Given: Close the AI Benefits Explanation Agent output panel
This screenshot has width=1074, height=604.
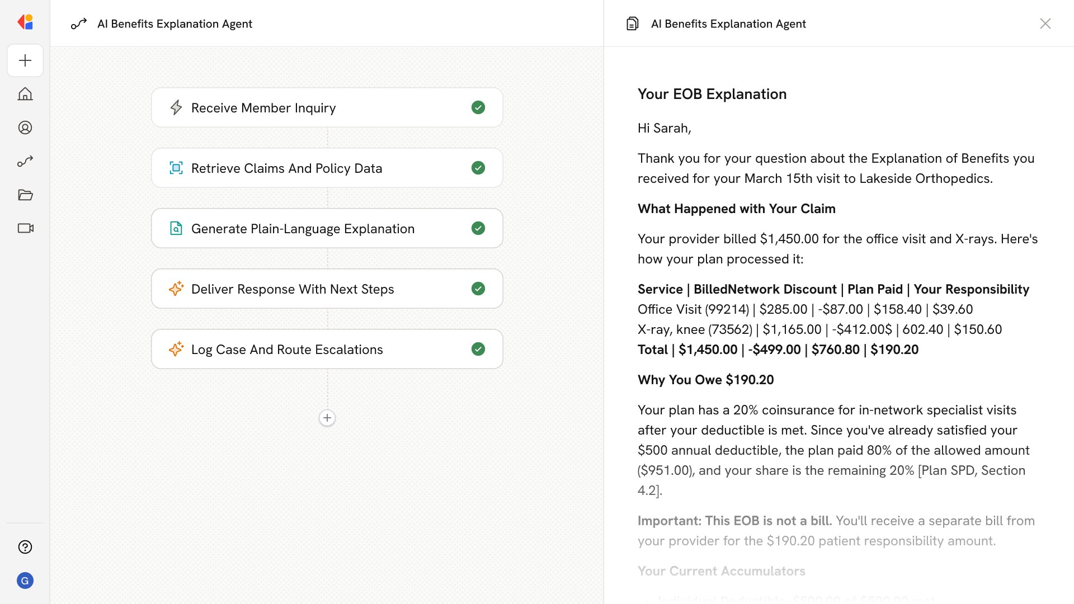Looking at the screenshot, I should point(1045,23).
